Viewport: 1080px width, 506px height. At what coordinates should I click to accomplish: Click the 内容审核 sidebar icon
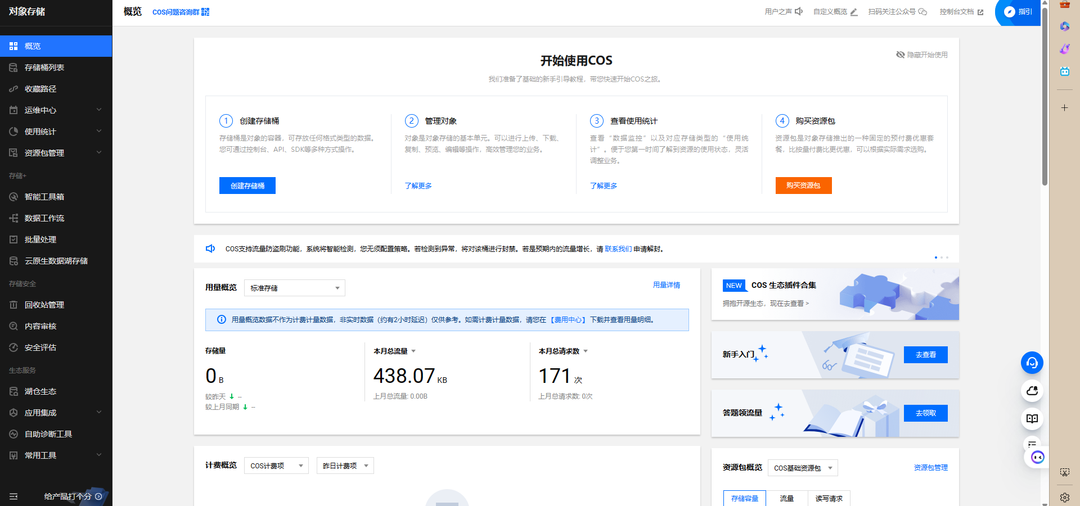click(13, 326)
